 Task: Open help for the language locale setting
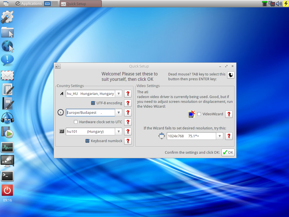[128, 94]
